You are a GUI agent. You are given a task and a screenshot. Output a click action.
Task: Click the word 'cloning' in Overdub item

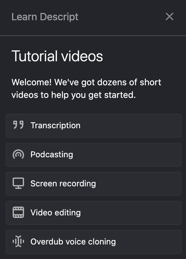(x=102, y=242)
